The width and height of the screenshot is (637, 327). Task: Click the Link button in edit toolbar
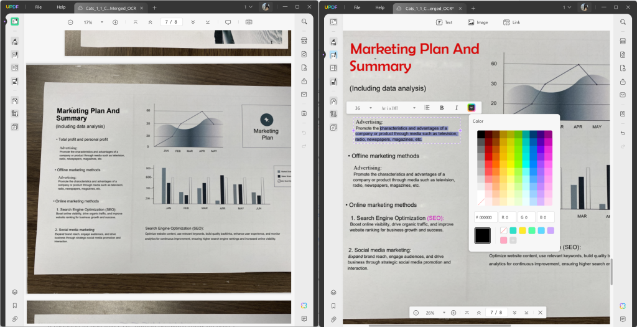coord(512,22)
